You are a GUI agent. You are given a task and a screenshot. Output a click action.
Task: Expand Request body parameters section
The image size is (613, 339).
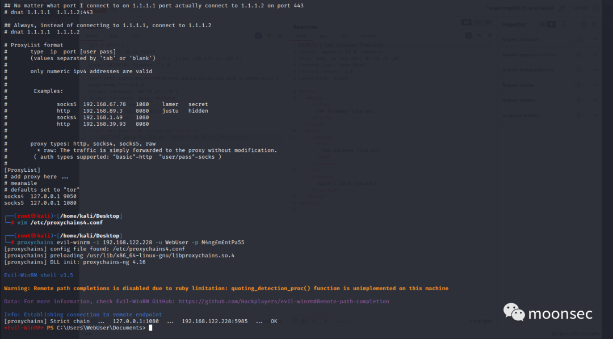595,70
